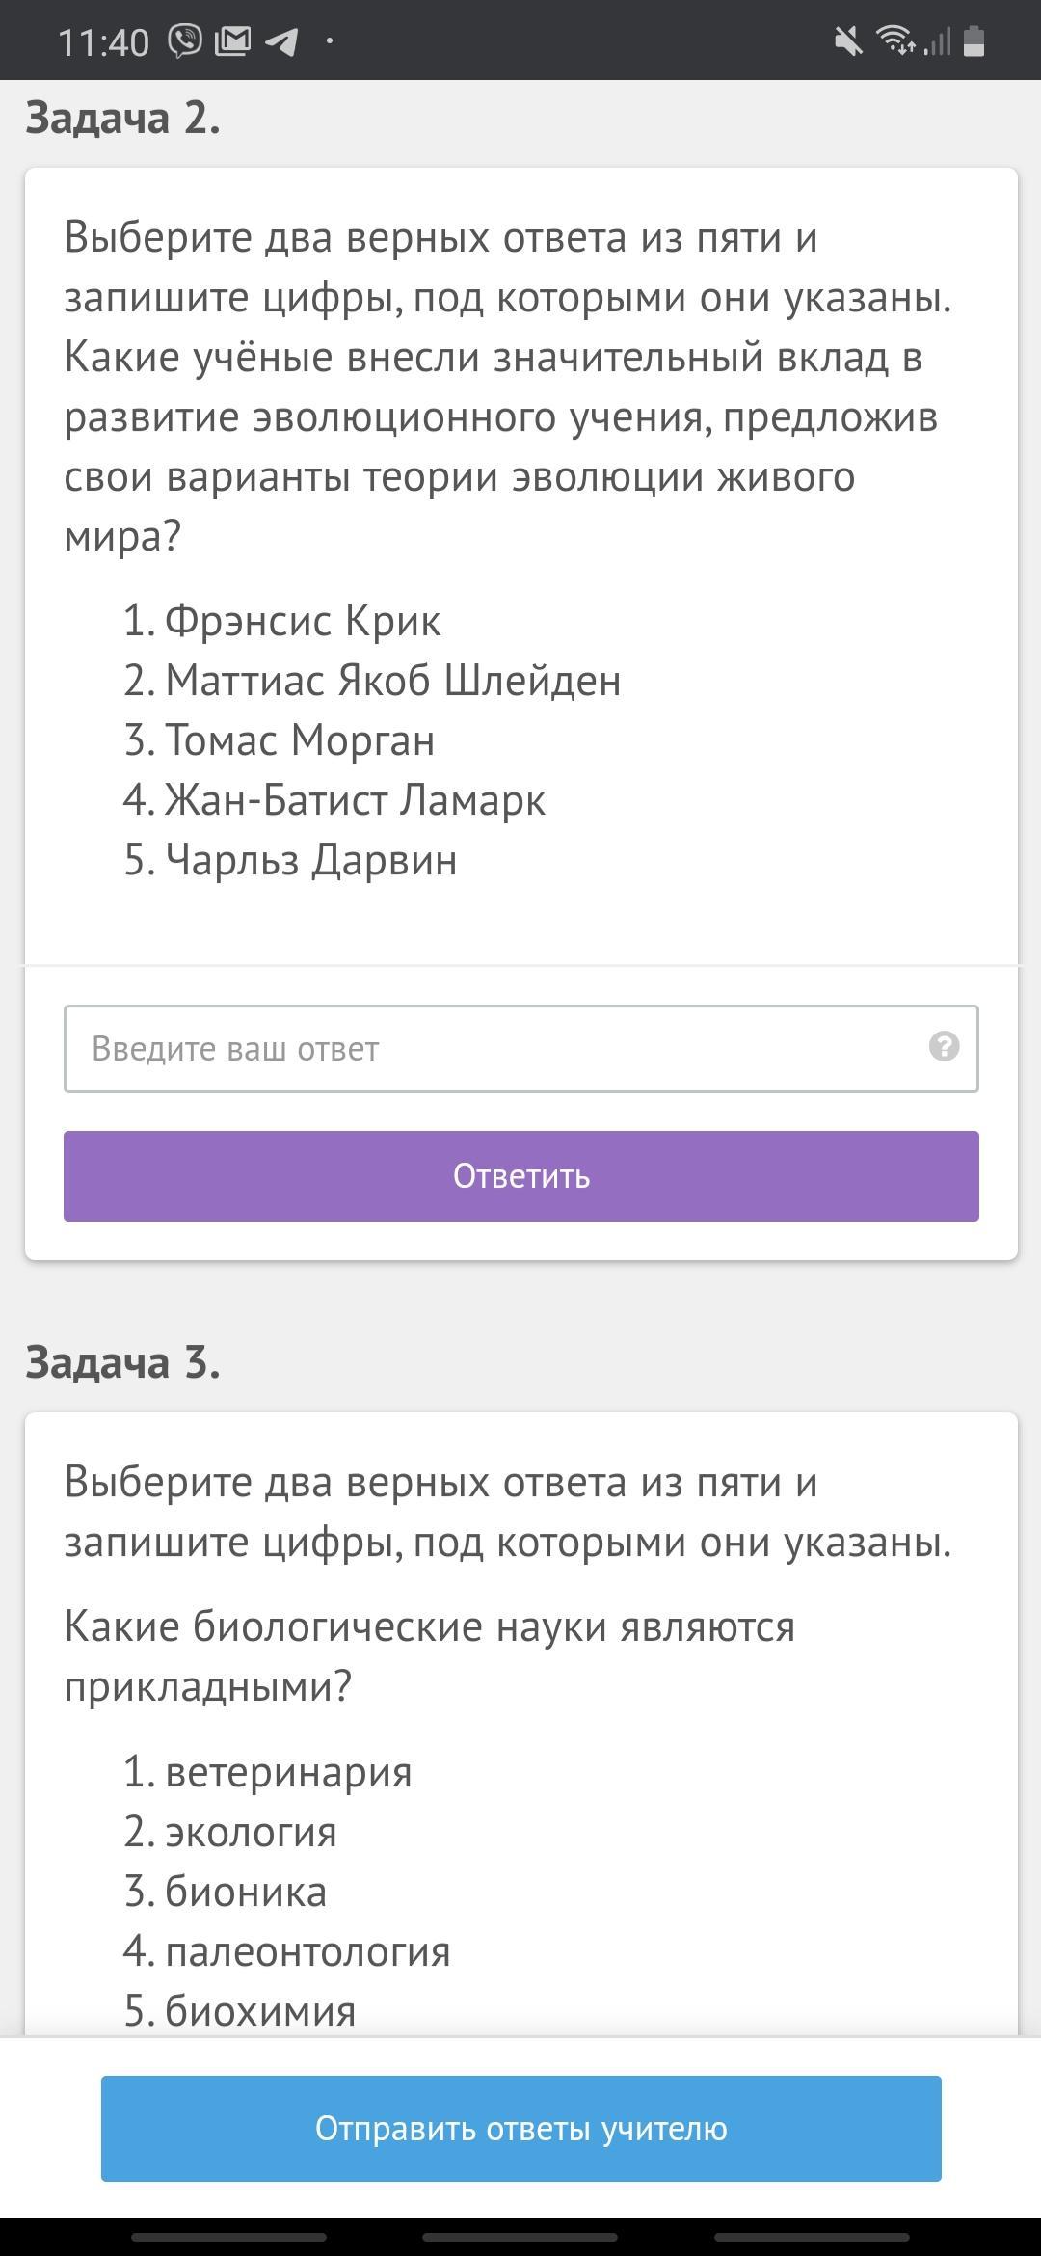This screenshot has width=1041, height=2256.
Task: Tap the clock showing 11:40
Action: pos(103,42)
